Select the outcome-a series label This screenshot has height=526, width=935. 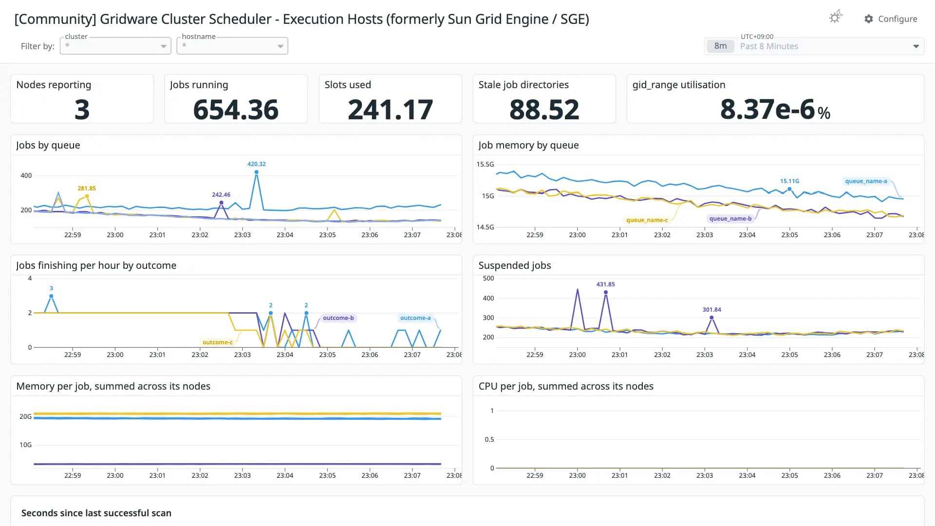(415, 318)
